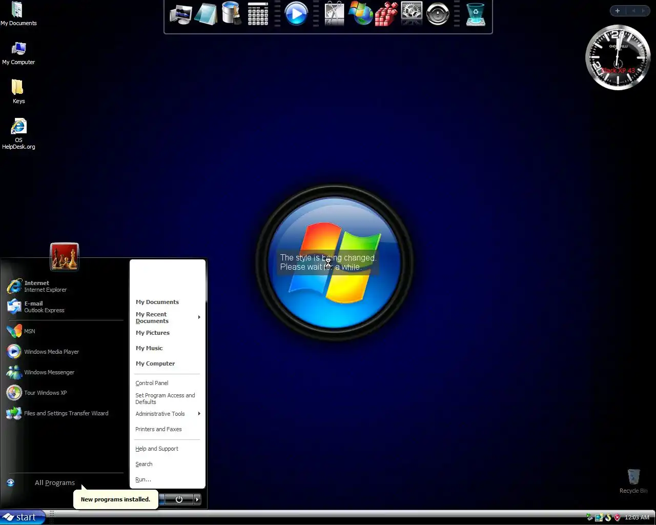Click the 12:03 AM taskbar clock
The image size is (656, 525).
click(x=637, y=517)
